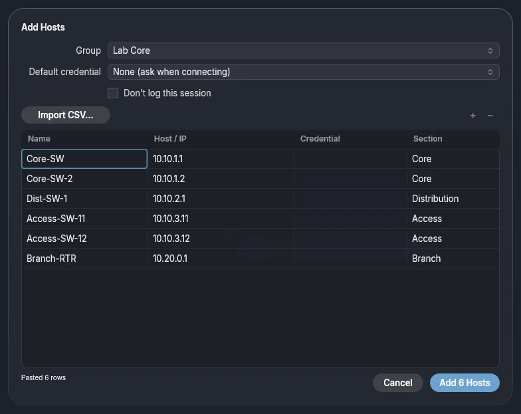This screenshot has height=414, width=521.
Task: Click empty Credential cell in Dist-SW-1 row
Action: pyautogui.click(x=350, y=199)
